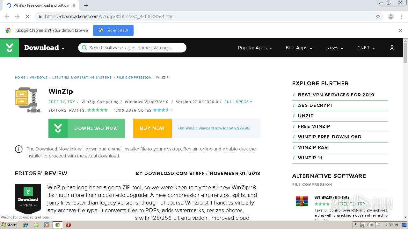
Task: Click the info icon beside download note
Action: tap(19, 149)
